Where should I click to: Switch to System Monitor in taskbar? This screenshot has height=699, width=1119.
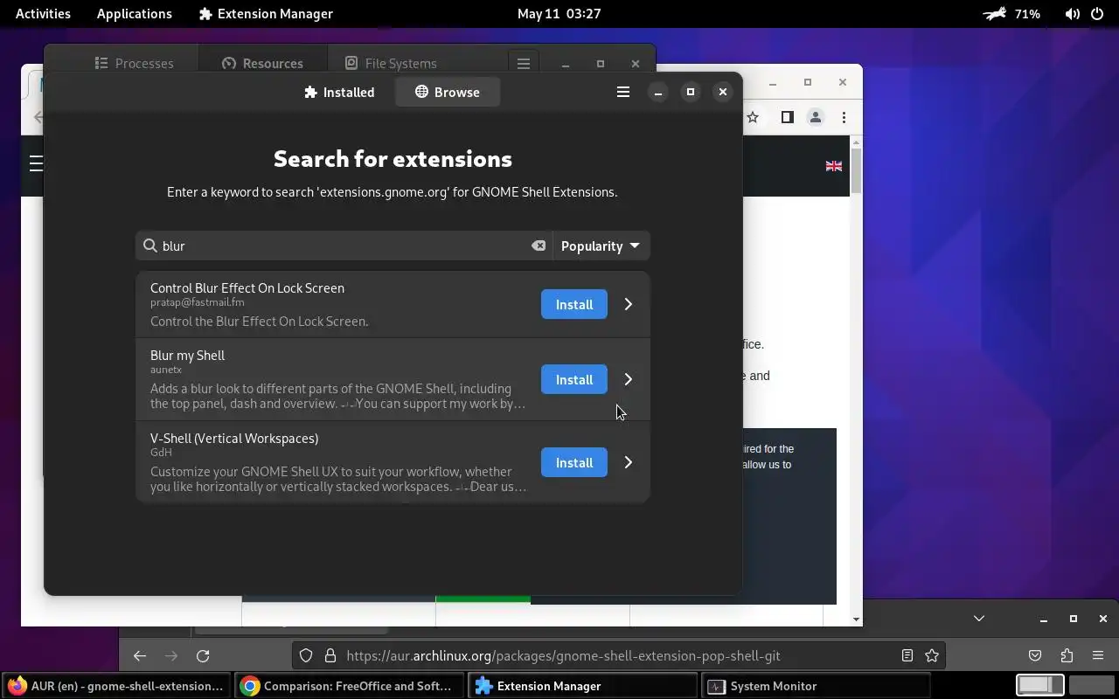click(817, 686)
